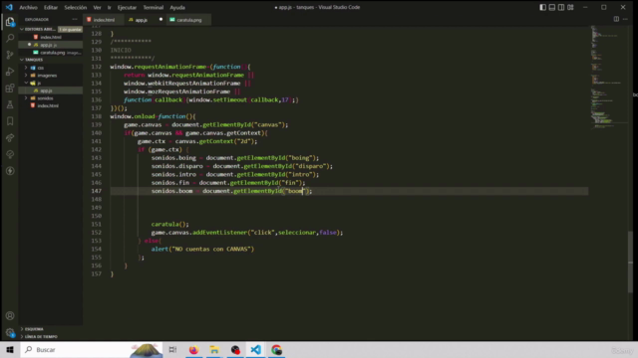Screen dimensions: 638x358
Task: Click the Buscar search box on the taskbar
Action: pyautogui.click(x=92, y=349)
